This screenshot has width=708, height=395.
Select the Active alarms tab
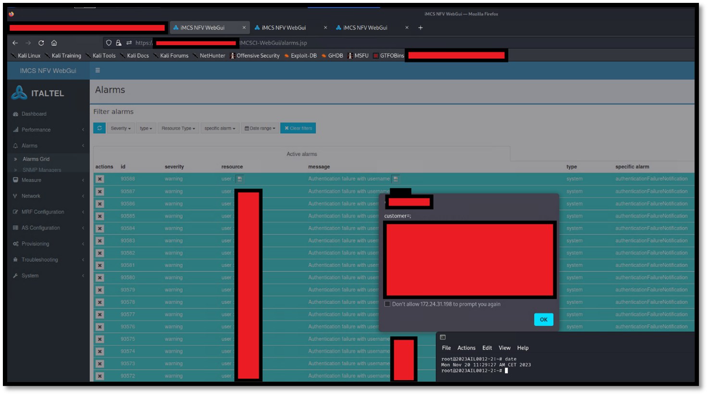coord(302,154)
